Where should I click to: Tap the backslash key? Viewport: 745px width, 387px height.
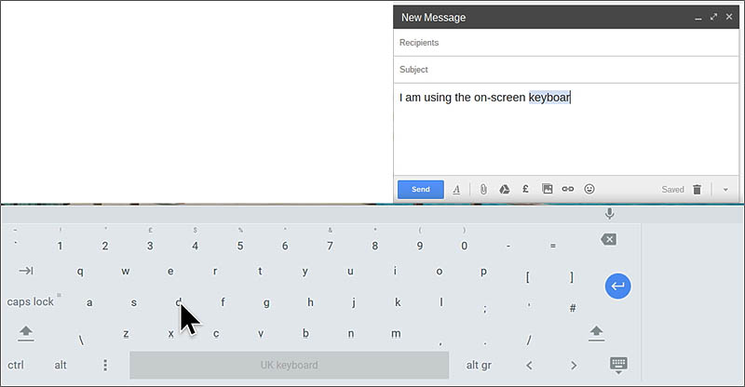click(x=81, y=340)
